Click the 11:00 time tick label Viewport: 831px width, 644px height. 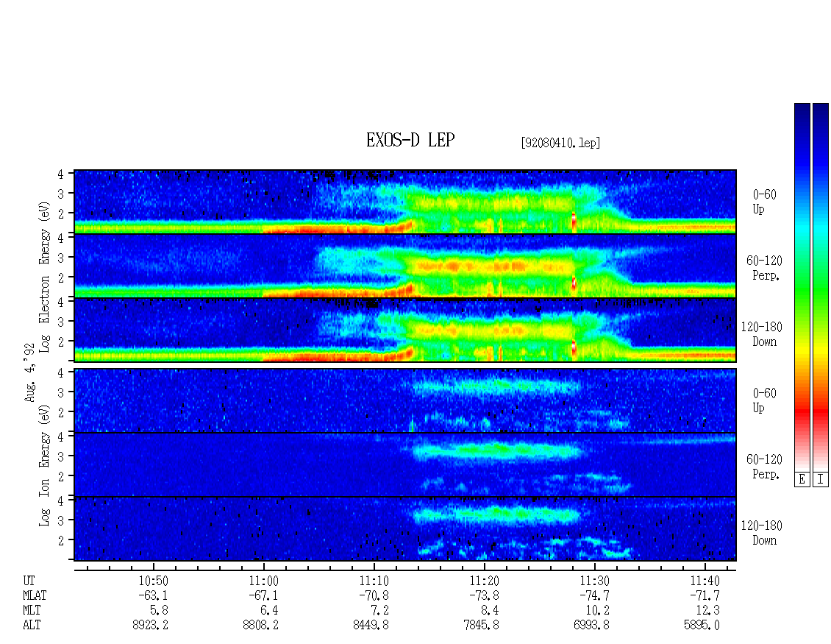click(x=263, y=581)
